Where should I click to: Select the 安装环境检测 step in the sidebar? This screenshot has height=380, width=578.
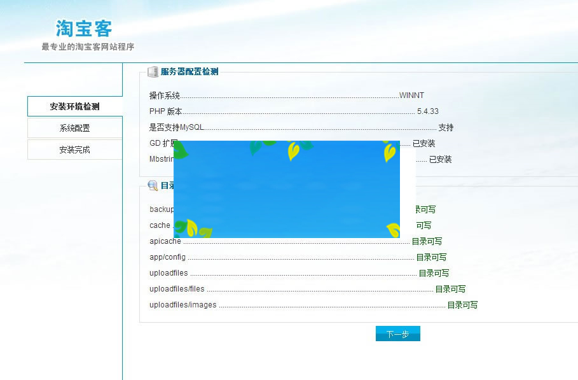(74, 106)
